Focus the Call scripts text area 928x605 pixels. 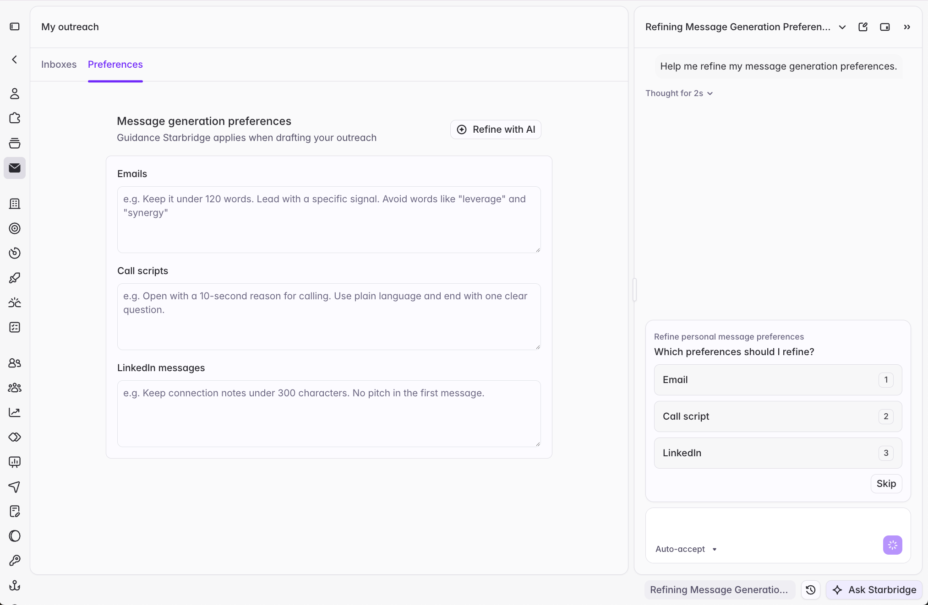click(x=329, y=317)
